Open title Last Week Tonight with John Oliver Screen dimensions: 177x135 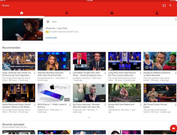click(x=87, y=74)
